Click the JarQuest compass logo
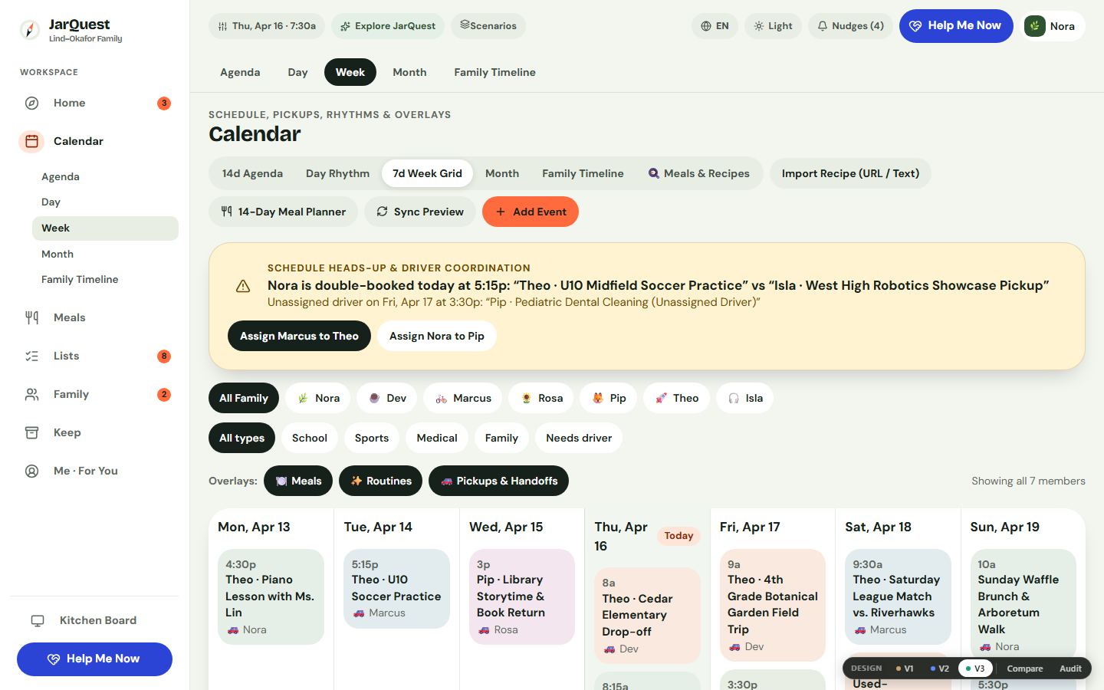Viewport: 1104px width, 690px height. pyautogui.click(x=29, y=30)
